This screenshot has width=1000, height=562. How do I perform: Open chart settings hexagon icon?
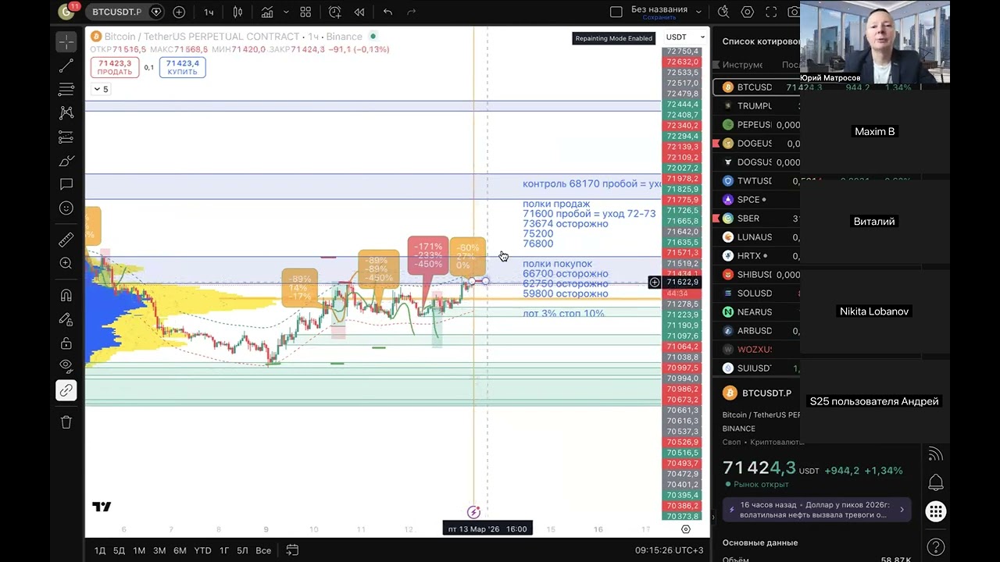tap(748, 12)
